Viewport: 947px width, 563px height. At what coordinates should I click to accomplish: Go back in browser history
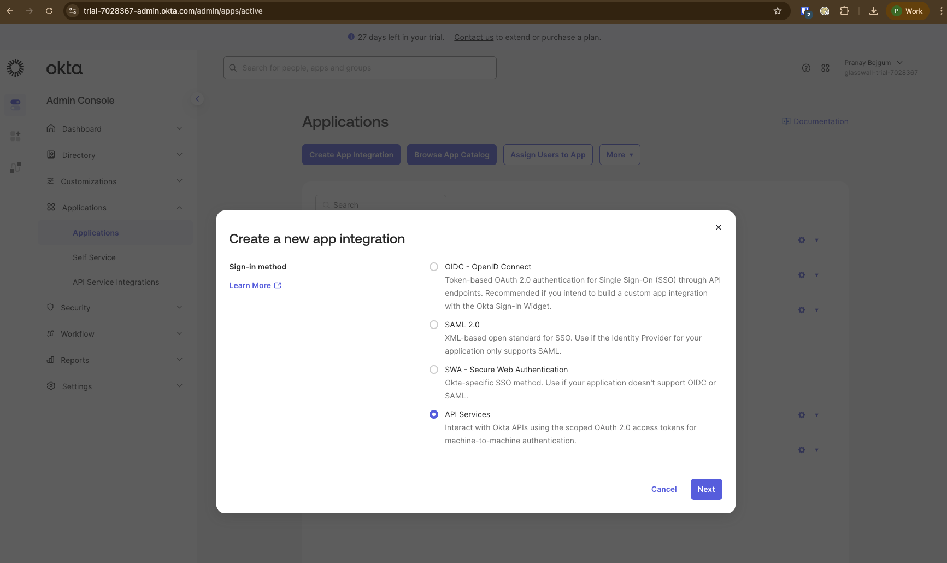tap(10, 11)
